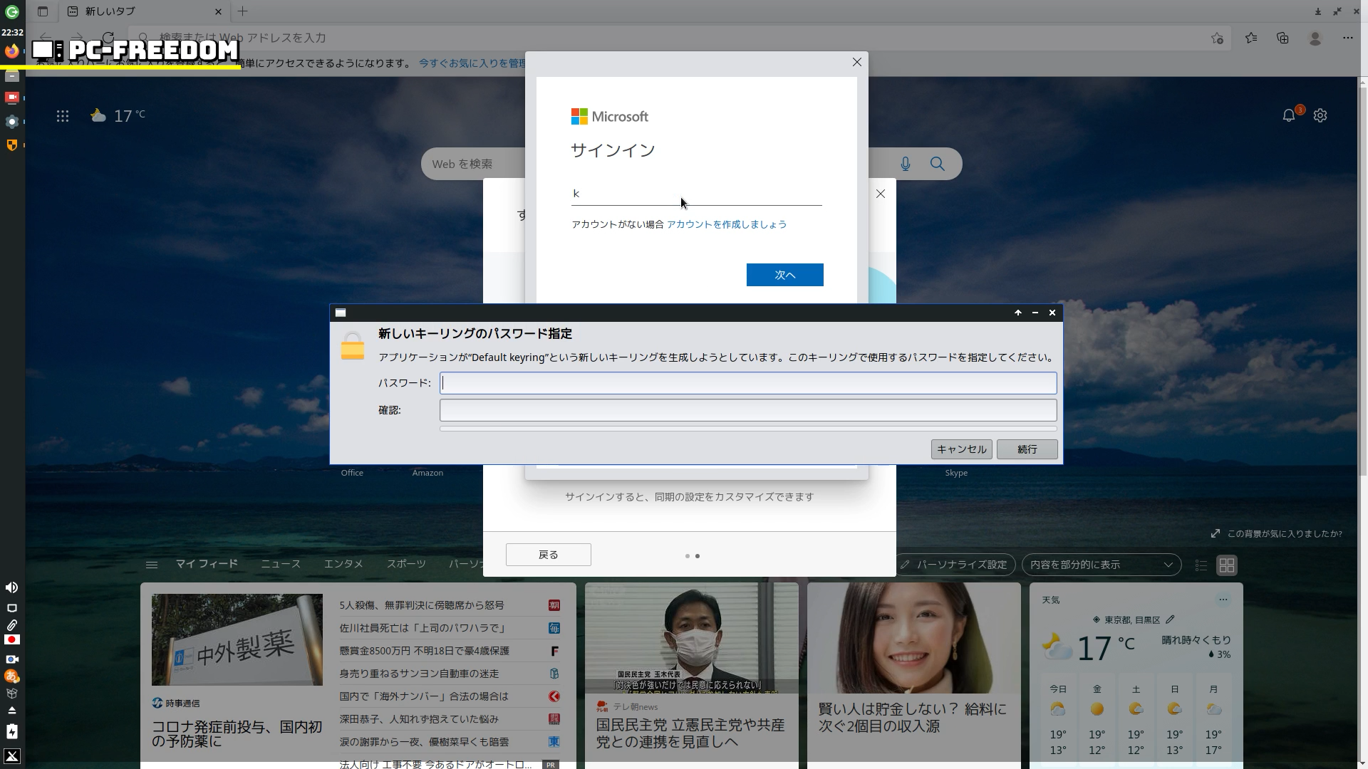Switch feed to list view layout
Screen dimensions: 1368x769
[1201, 565]
